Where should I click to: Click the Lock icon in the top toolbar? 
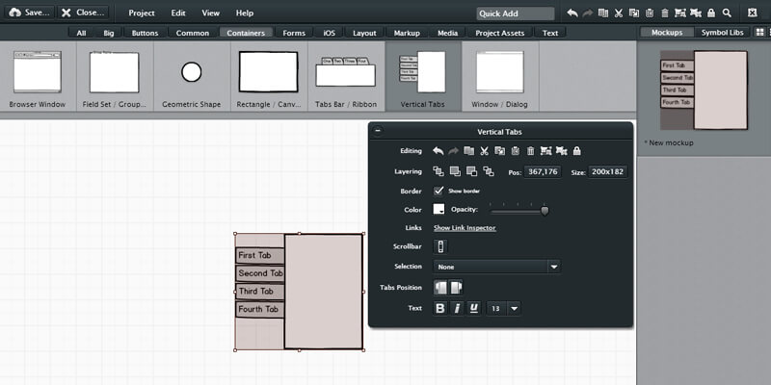tap(711, 13)
